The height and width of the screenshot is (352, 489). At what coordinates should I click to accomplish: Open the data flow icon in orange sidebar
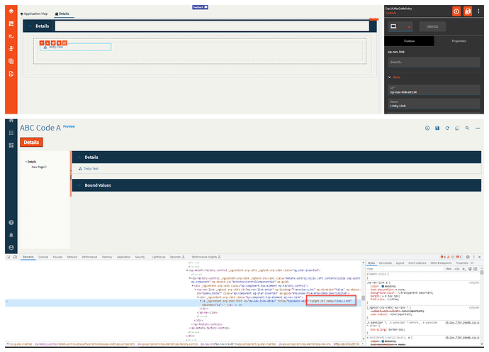tap(11, 49)
